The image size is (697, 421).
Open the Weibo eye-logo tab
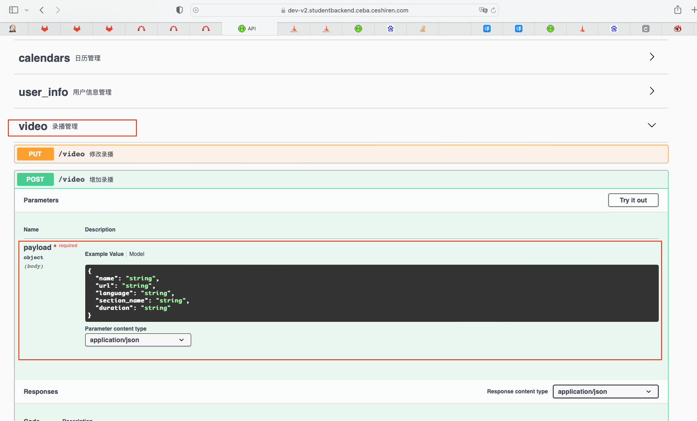677,29
